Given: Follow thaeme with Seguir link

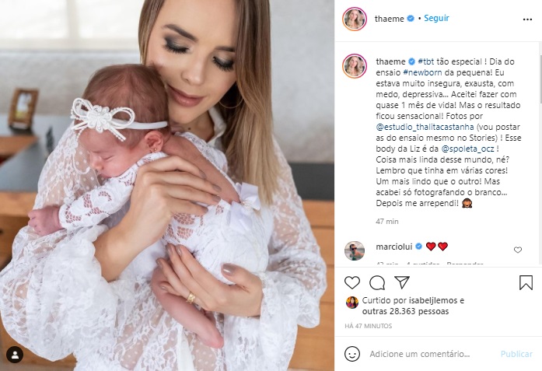Looking at the screenshot, I should click(x=436, y=18).
